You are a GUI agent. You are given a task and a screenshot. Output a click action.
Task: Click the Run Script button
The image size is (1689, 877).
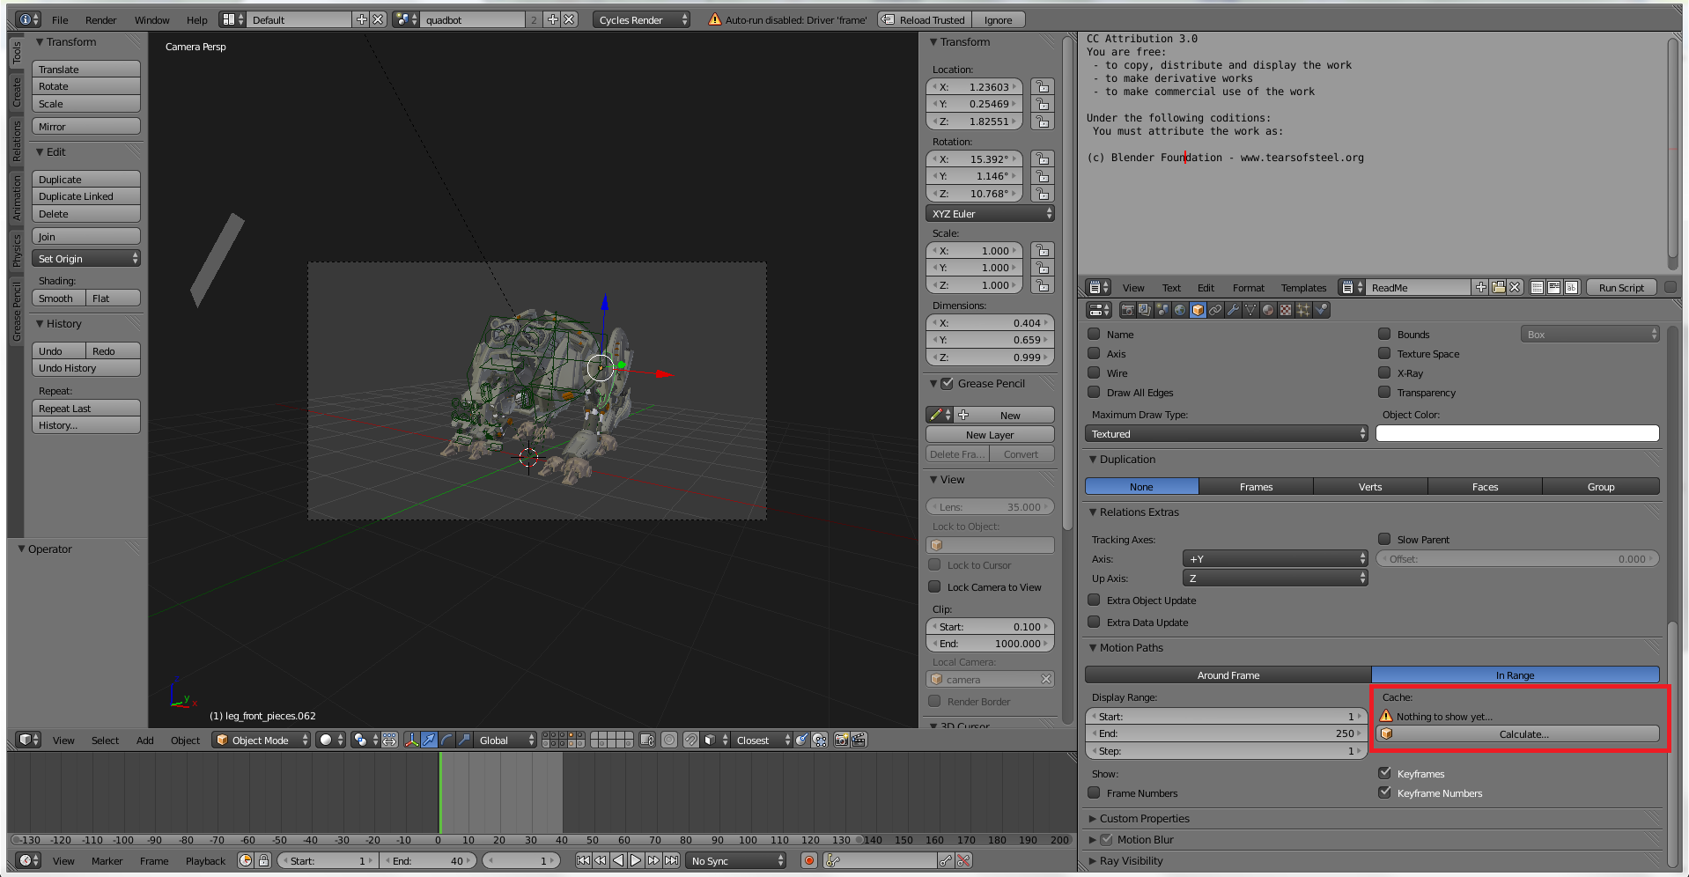(x=1620, y=288)
